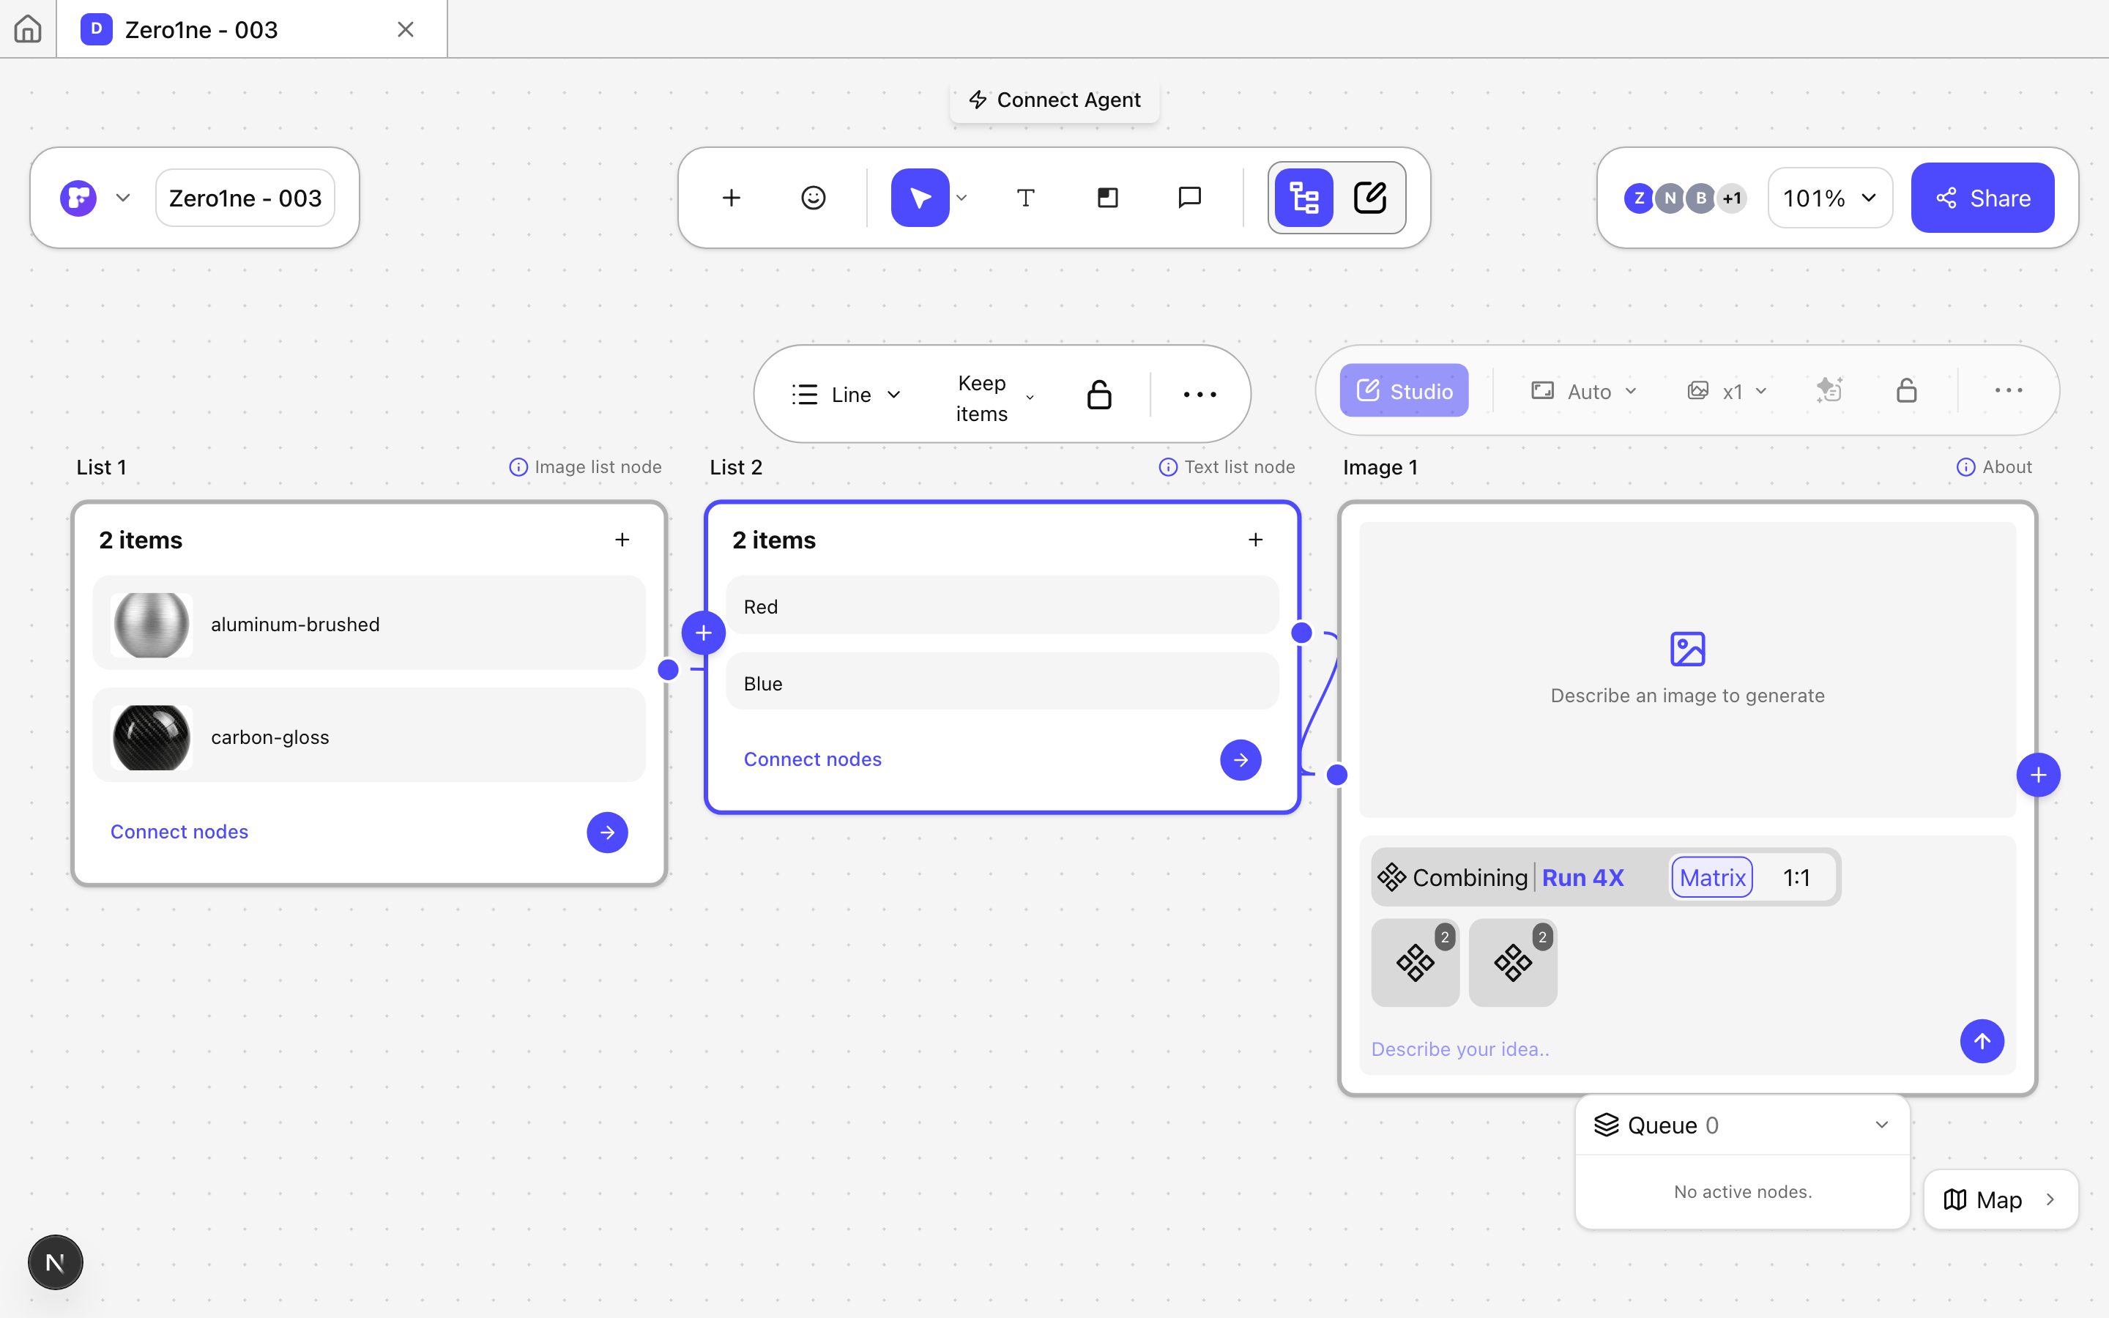
Task: Select the pointer cursor tool
Action: [x=920, y=198]
